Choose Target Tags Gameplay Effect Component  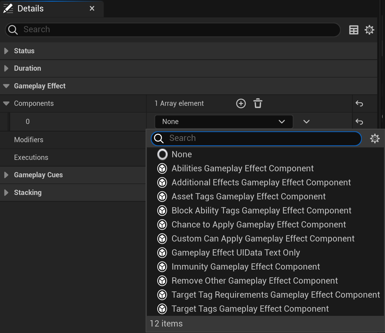click(265, 309)
